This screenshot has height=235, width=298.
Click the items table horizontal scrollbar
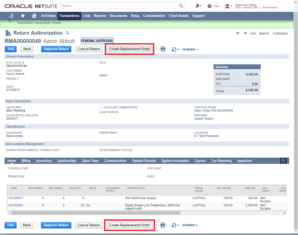[x=96, y=213]
